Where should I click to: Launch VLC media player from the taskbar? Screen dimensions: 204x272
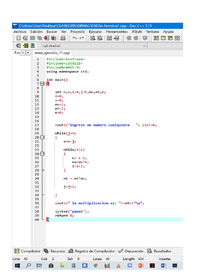click(x=118, y=265)
